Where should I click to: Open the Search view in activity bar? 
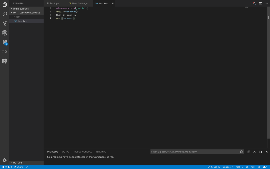click(x=5, y=14)
